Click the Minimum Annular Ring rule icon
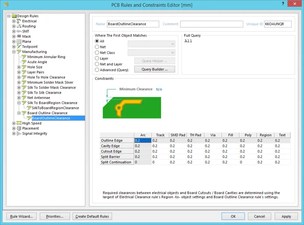 pos(24,57)
